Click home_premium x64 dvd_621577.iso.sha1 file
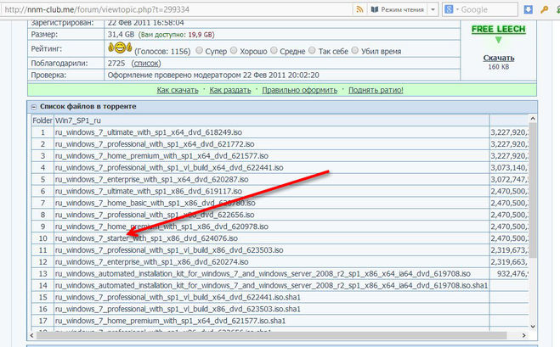560x347 pixels. 170,321
